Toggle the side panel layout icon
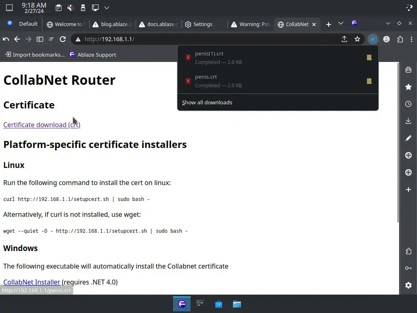The height and width of the screenshot is (313, 417). tap(40, 40)
